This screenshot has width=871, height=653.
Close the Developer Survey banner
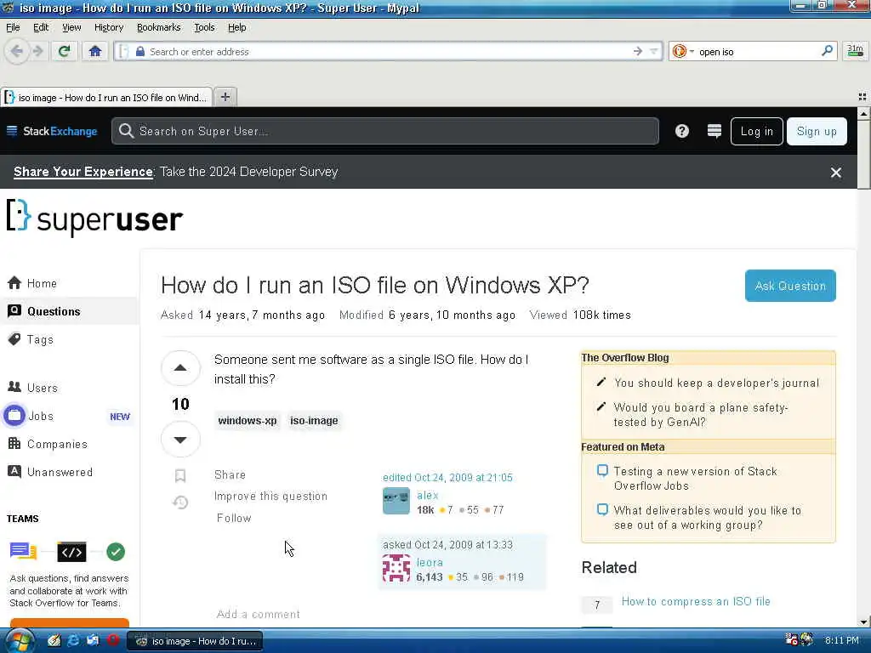pyautogui.click(x=835, y=172)
